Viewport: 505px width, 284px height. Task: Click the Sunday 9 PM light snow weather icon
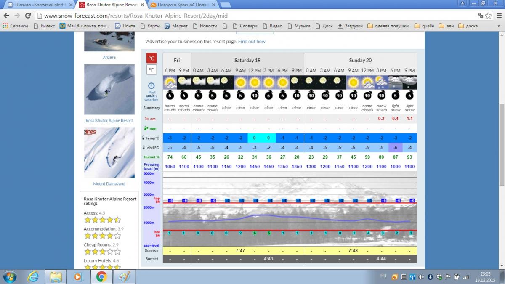point(409,82)
